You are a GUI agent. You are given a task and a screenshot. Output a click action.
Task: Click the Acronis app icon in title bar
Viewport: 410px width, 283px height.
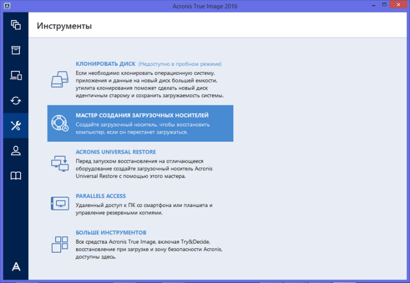7,6
